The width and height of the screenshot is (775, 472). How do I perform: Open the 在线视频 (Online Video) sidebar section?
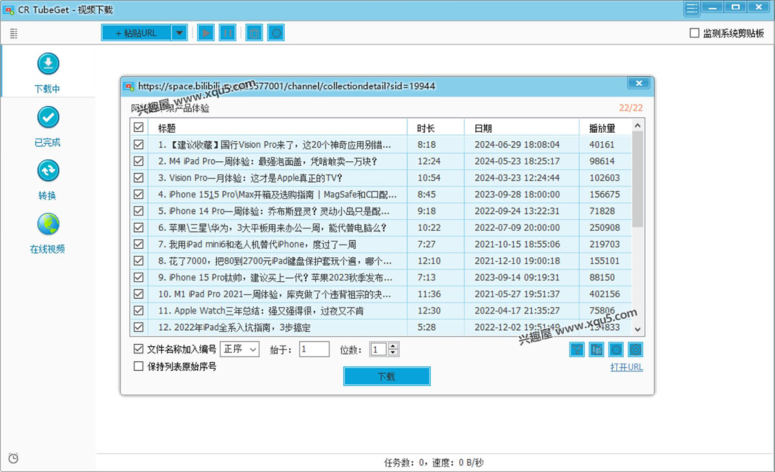48,233
